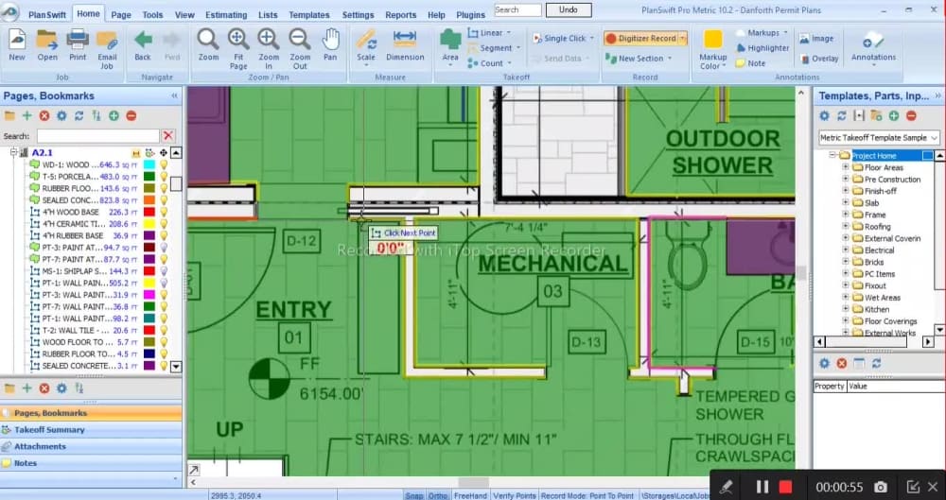Stop the screen recording
Screen dimensions: 946x500
tap(785, 487)
